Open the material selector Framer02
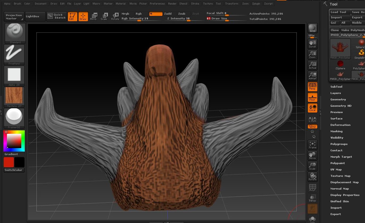This screenshot has height=223, width=365. coord(14,116)
